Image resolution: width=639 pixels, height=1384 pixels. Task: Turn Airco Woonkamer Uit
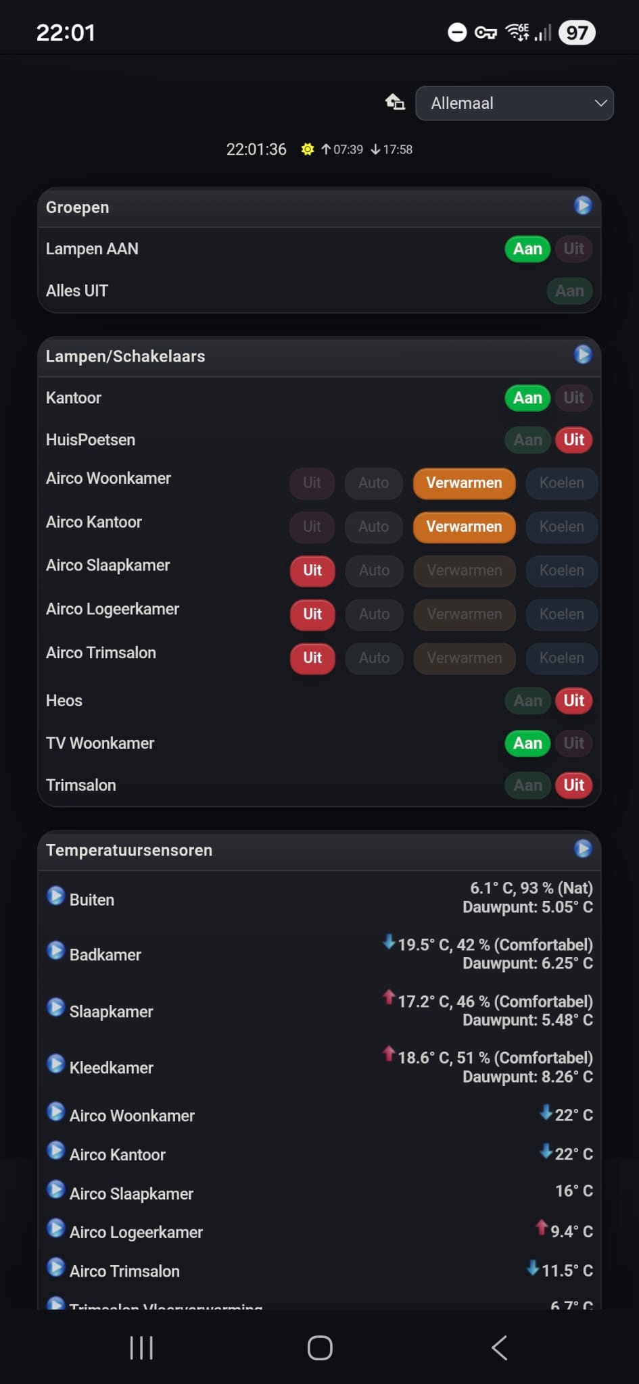(x=312, y=483)
